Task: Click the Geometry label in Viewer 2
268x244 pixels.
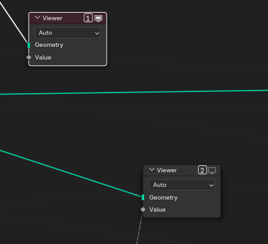Action: pyautogui.click(x=163, y=198)
